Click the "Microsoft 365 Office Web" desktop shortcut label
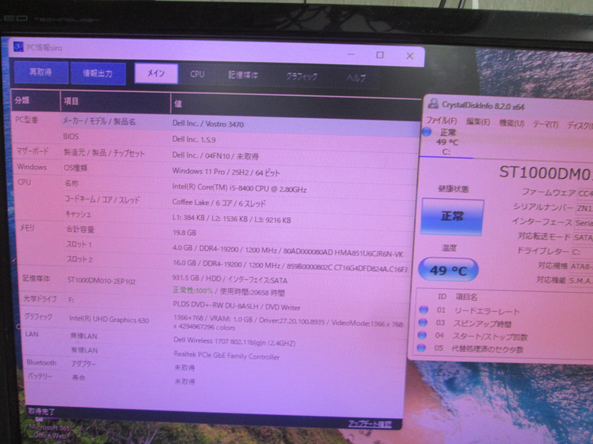 [50, 431]
